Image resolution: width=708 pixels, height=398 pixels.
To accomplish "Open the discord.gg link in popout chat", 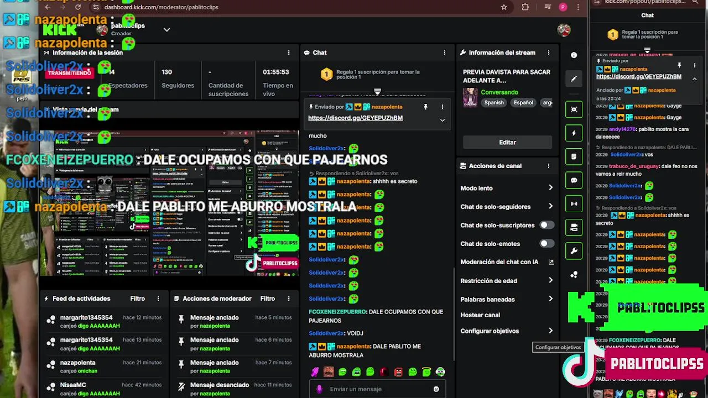I will [639, 76].
